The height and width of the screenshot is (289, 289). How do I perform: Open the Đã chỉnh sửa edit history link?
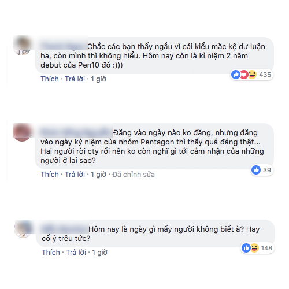coord(134,175)
